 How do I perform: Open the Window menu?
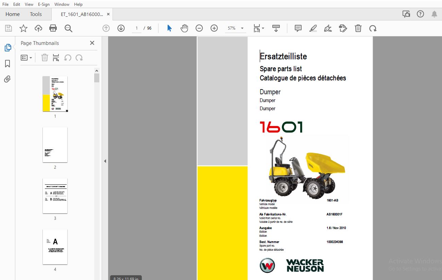[62, 4]
